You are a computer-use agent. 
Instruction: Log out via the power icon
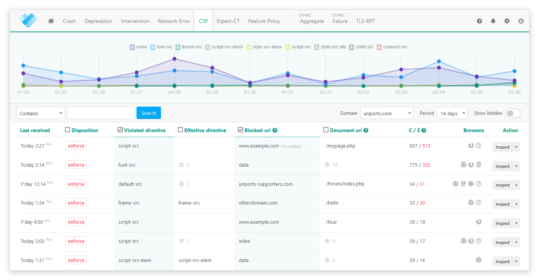pos(521,21)
